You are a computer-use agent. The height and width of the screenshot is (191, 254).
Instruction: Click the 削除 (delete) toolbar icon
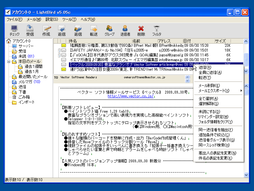(x=141, y=31)
